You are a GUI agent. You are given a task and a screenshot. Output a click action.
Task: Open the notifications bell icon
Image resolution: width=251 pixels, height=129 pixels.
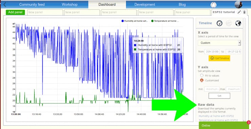[x=213, y=5]
